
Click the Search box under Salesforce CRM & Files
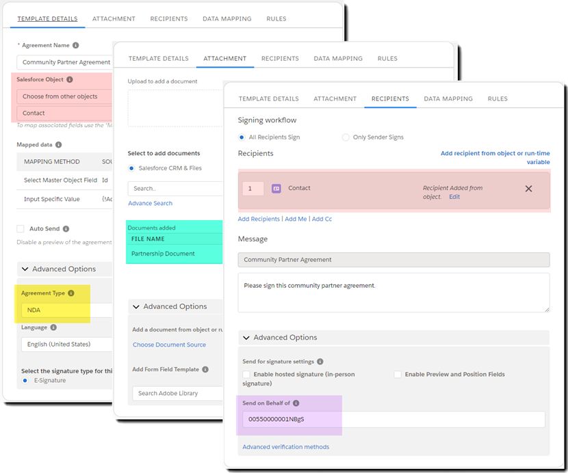point(175,189)
